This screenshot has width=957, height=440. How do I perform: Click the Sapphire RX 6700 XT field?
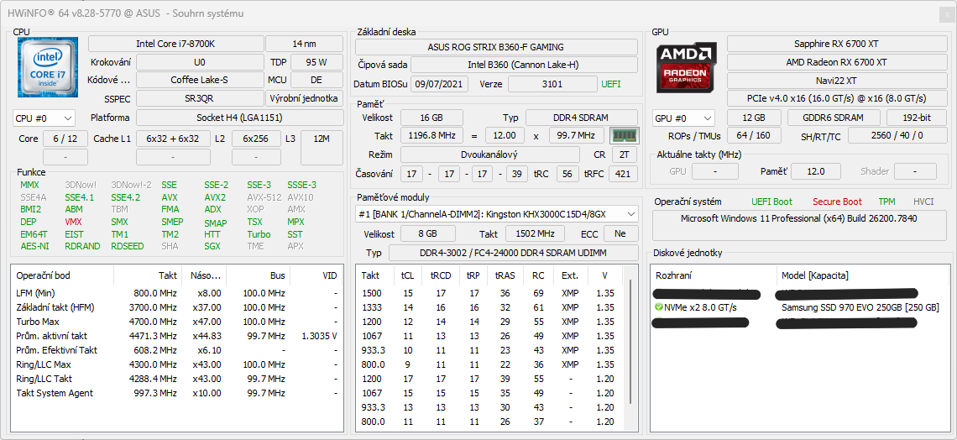tap(836, 44)
